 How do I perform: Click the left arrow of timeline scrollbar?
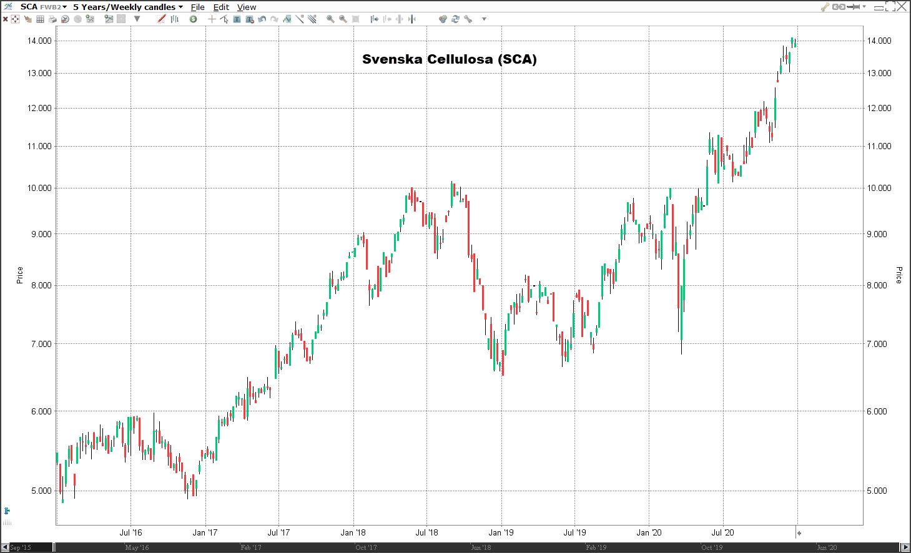4,547
